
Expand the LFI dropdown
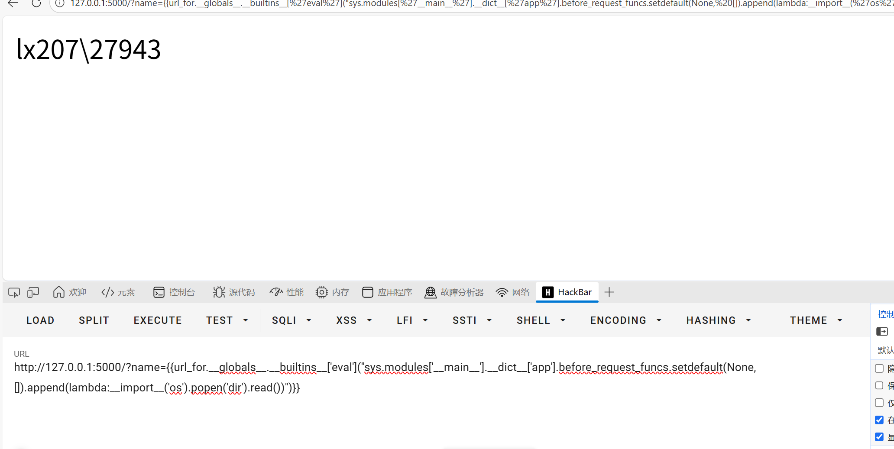[412, 320]
